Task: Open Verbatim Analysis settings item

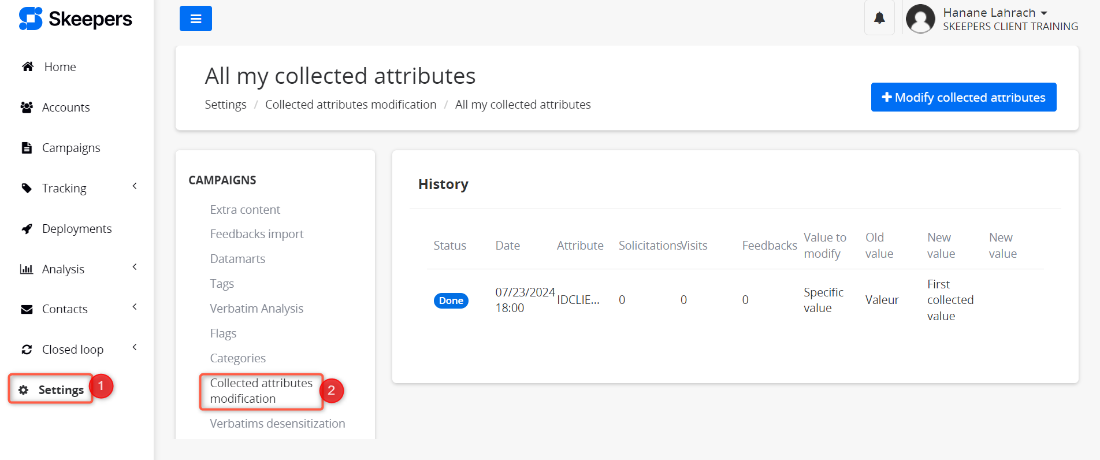Action: 257,309
